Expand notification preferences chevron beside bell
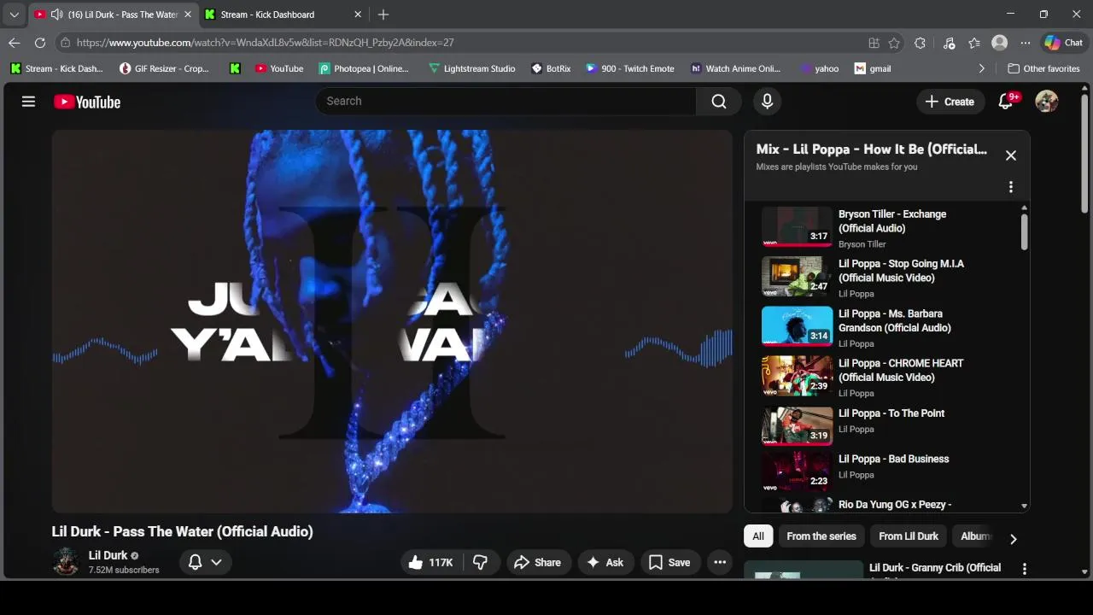 (x=216, y=562)
